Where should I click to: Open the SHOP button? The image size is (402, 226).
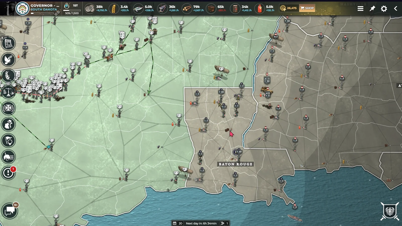click(307, 8)
